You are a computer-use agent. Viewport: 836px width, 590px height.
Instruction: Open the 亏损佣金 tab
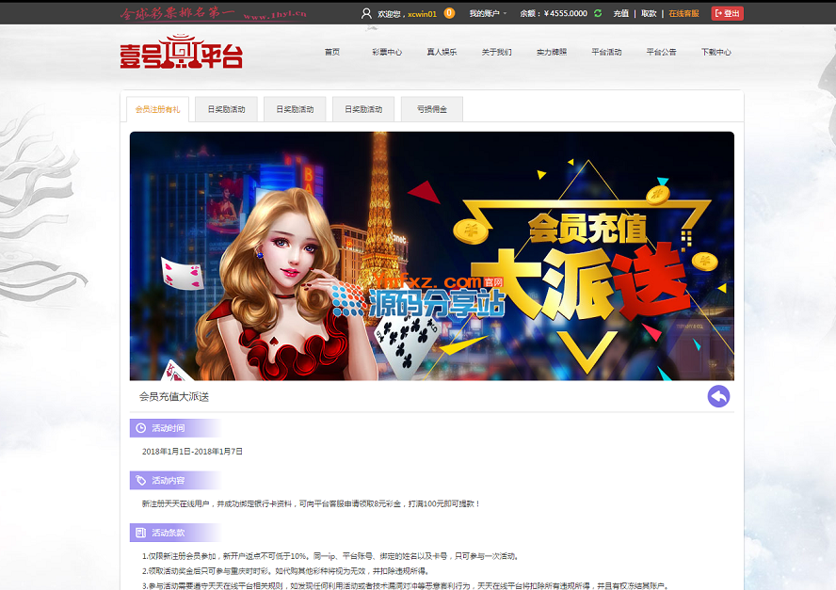click(431, 109)
